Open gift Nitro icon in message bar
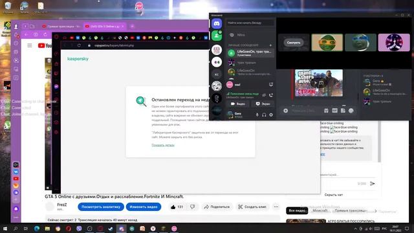 pyautogui.click(x=326, y=111)
